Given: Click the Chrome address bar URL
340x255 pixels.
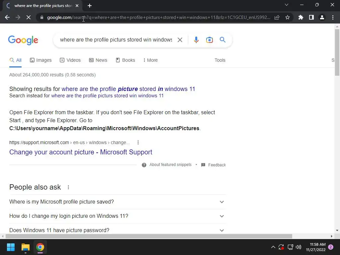Looking at the screenshot, I should click(158, 17).
